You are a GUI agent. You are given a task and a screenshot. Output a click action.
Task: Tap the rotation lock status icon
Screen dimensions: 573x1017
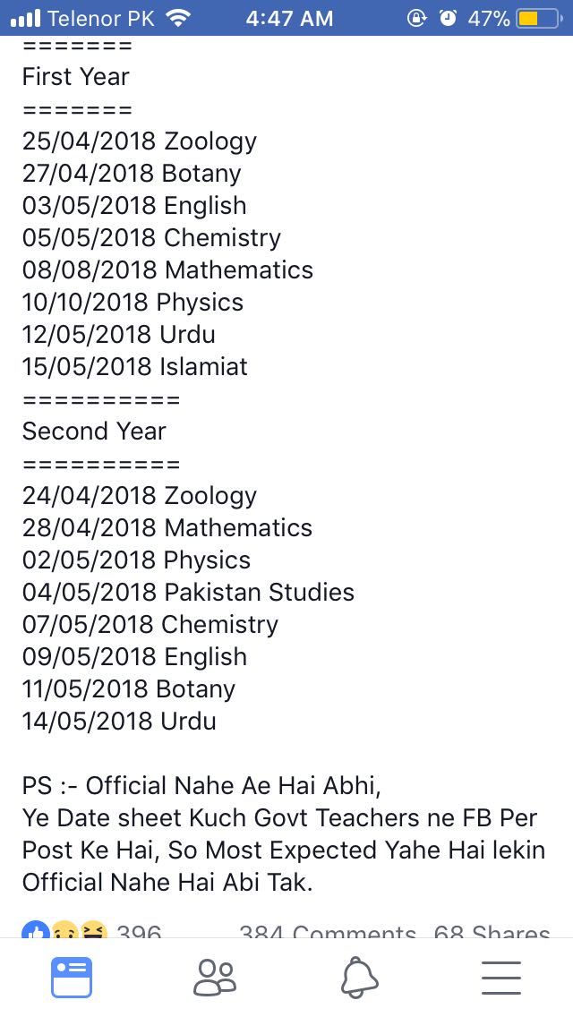[416, 18]
